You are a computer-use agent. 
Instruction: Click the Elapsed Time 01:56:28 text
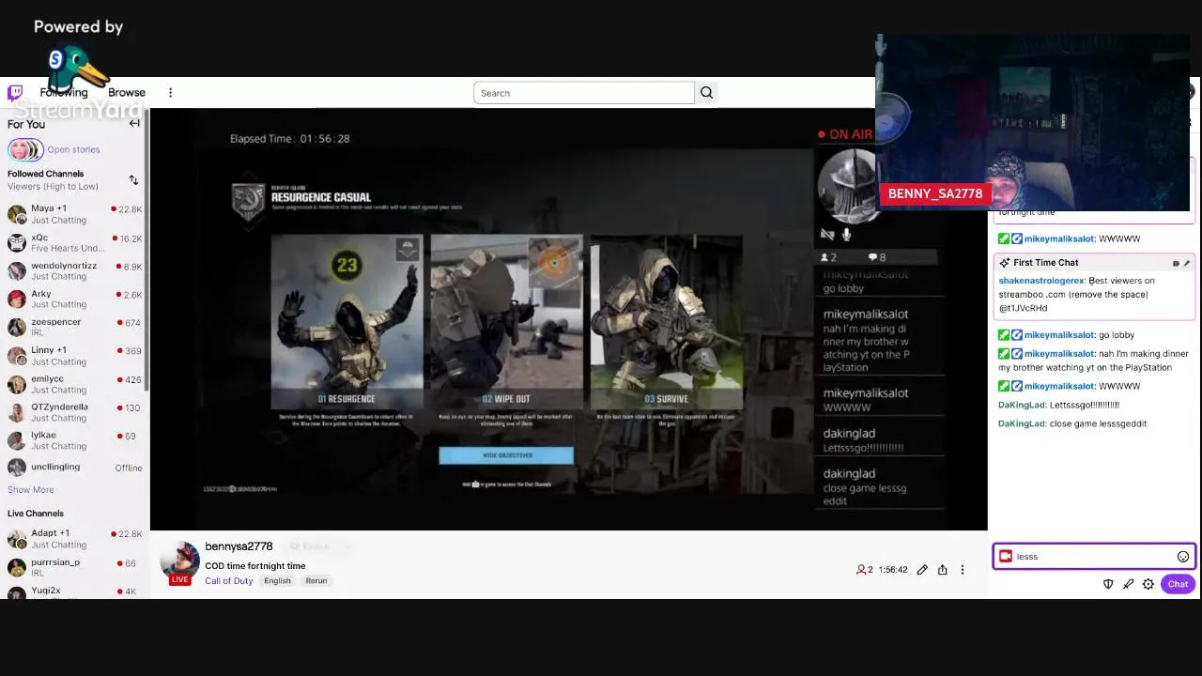coord(290,139)
